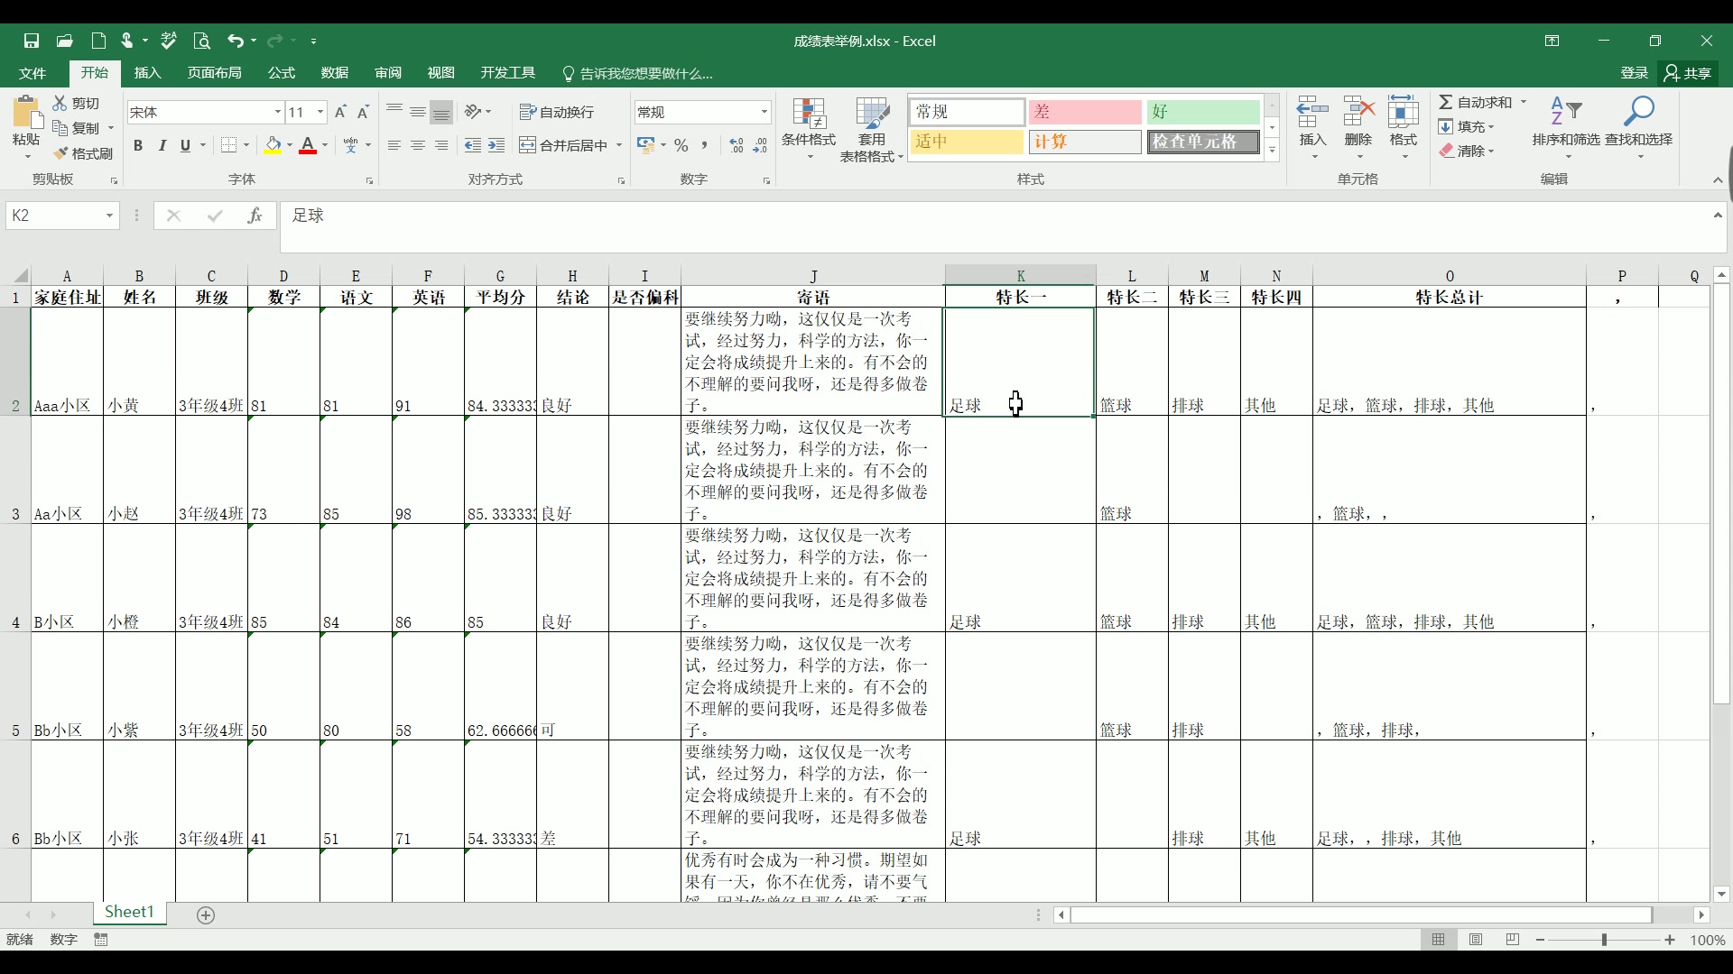1733x974 pixels.
Task: Click the Sort and Filter (排序和筛选) icon
Action: coord(1566,112)
